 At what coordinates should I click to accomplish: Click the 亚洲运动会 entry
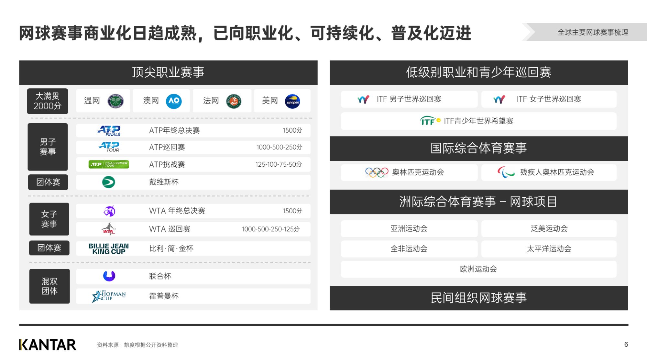(x=409, y=228)
